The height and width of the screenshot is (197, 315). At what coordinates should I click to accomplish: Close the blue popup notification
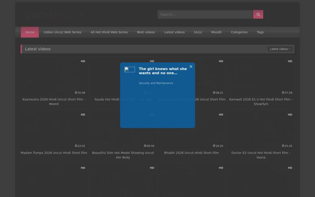point(191,67)
